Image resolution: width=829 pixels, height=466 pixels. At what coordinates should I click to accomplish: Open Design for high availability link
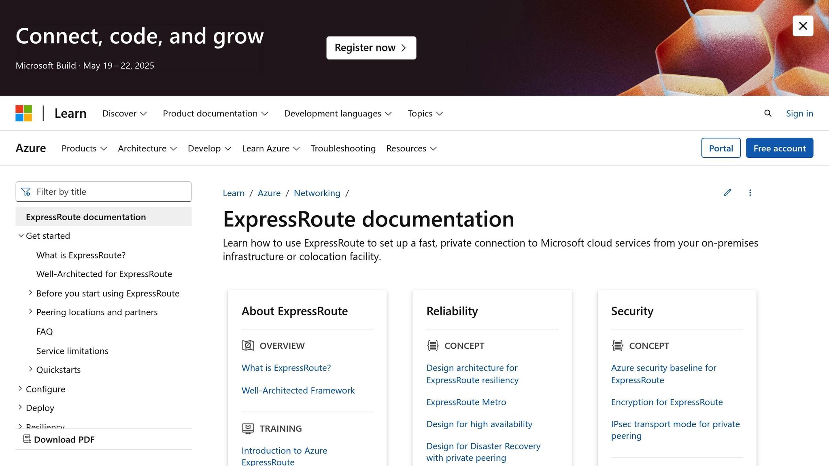(x=479, y=424)
